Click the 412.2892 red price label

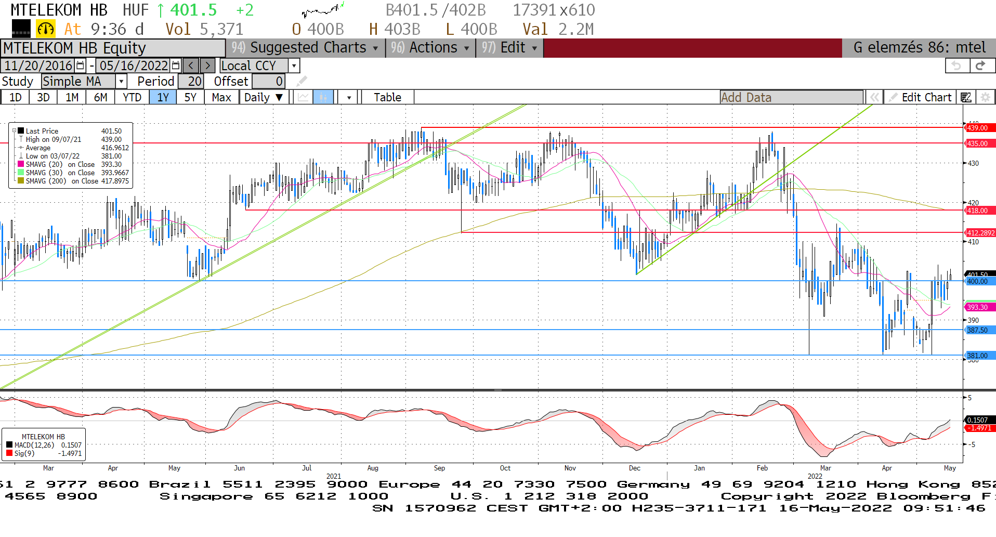980,233
